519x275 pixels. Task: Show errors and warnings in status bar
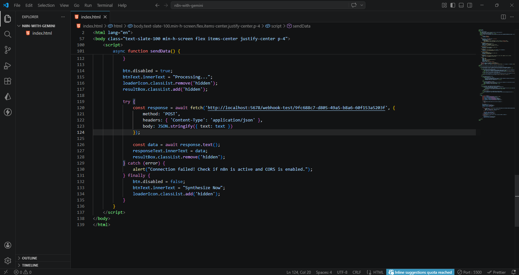click(x=23, y=272)
